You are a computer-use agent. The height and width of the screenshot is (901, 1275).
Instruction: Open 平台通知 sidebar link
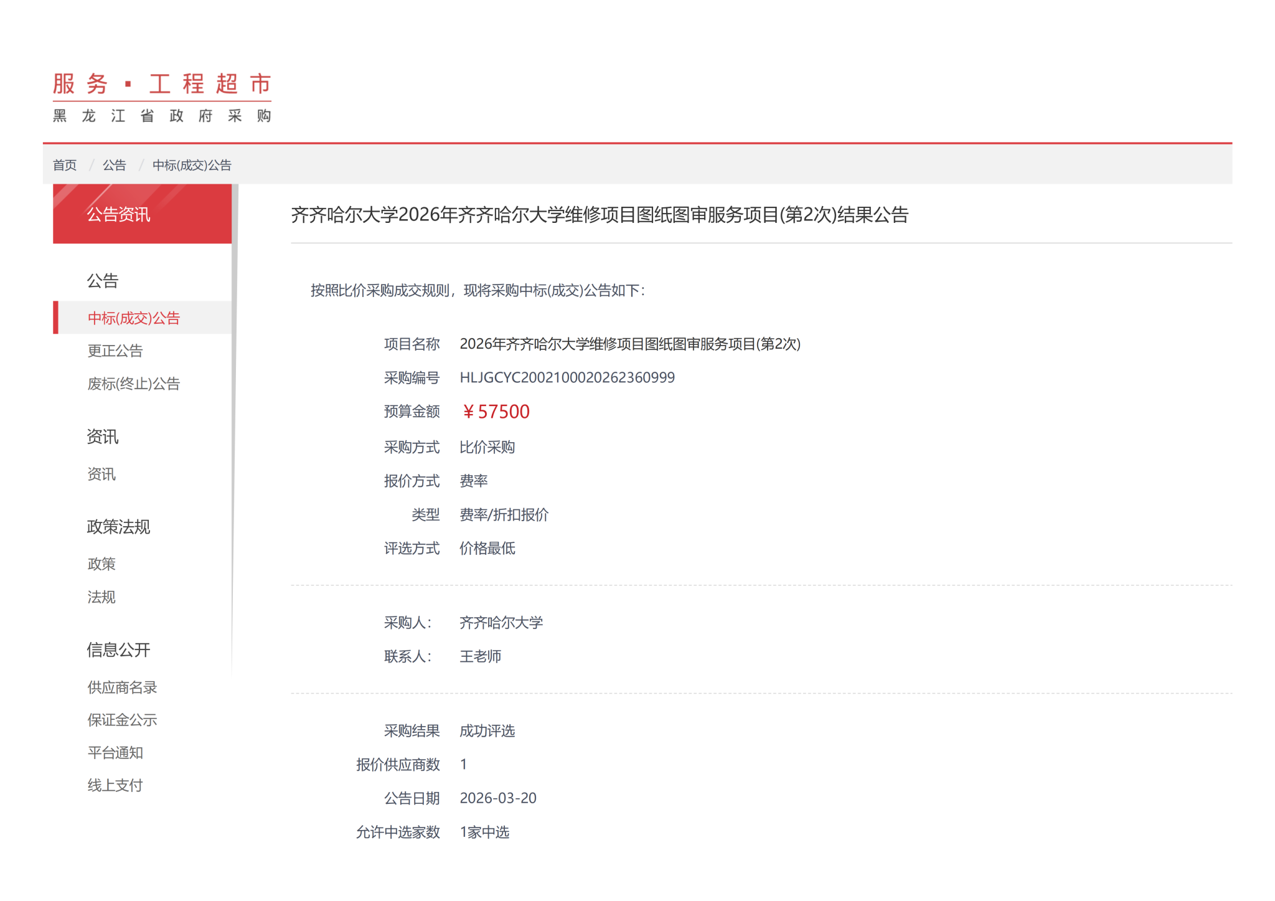click(x=115, y=753)
